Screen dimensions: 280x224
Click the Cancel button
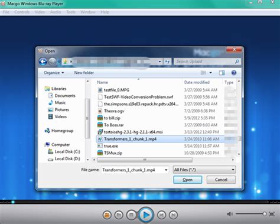221,180
